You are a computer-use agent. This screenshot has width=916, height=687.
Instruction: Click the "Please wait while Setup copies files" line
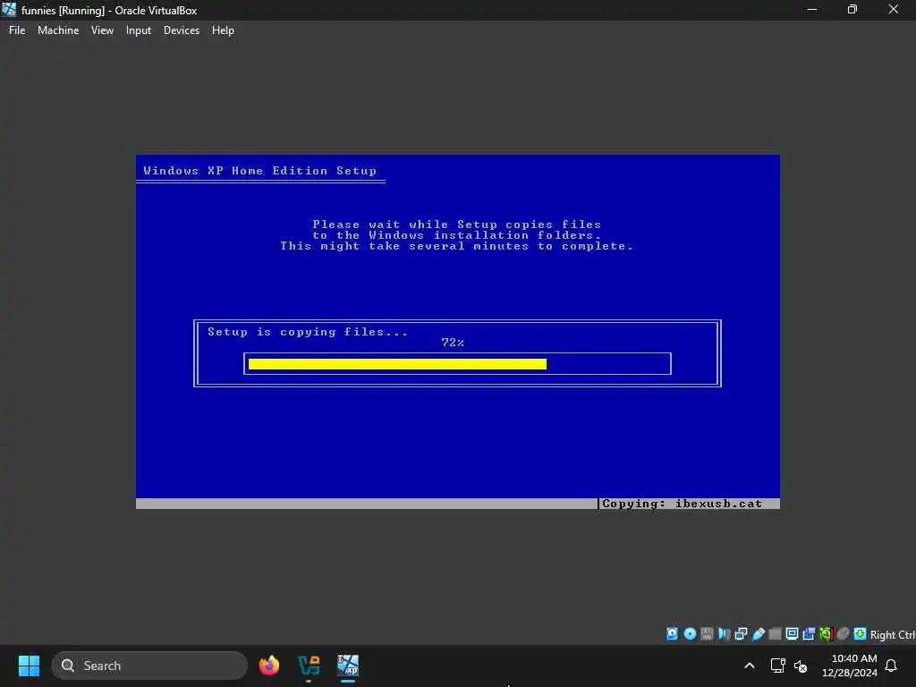457,225
